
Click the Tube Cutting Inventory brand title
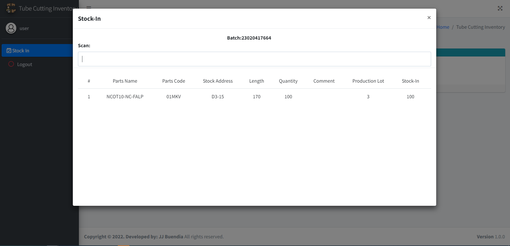click(47, 9)
